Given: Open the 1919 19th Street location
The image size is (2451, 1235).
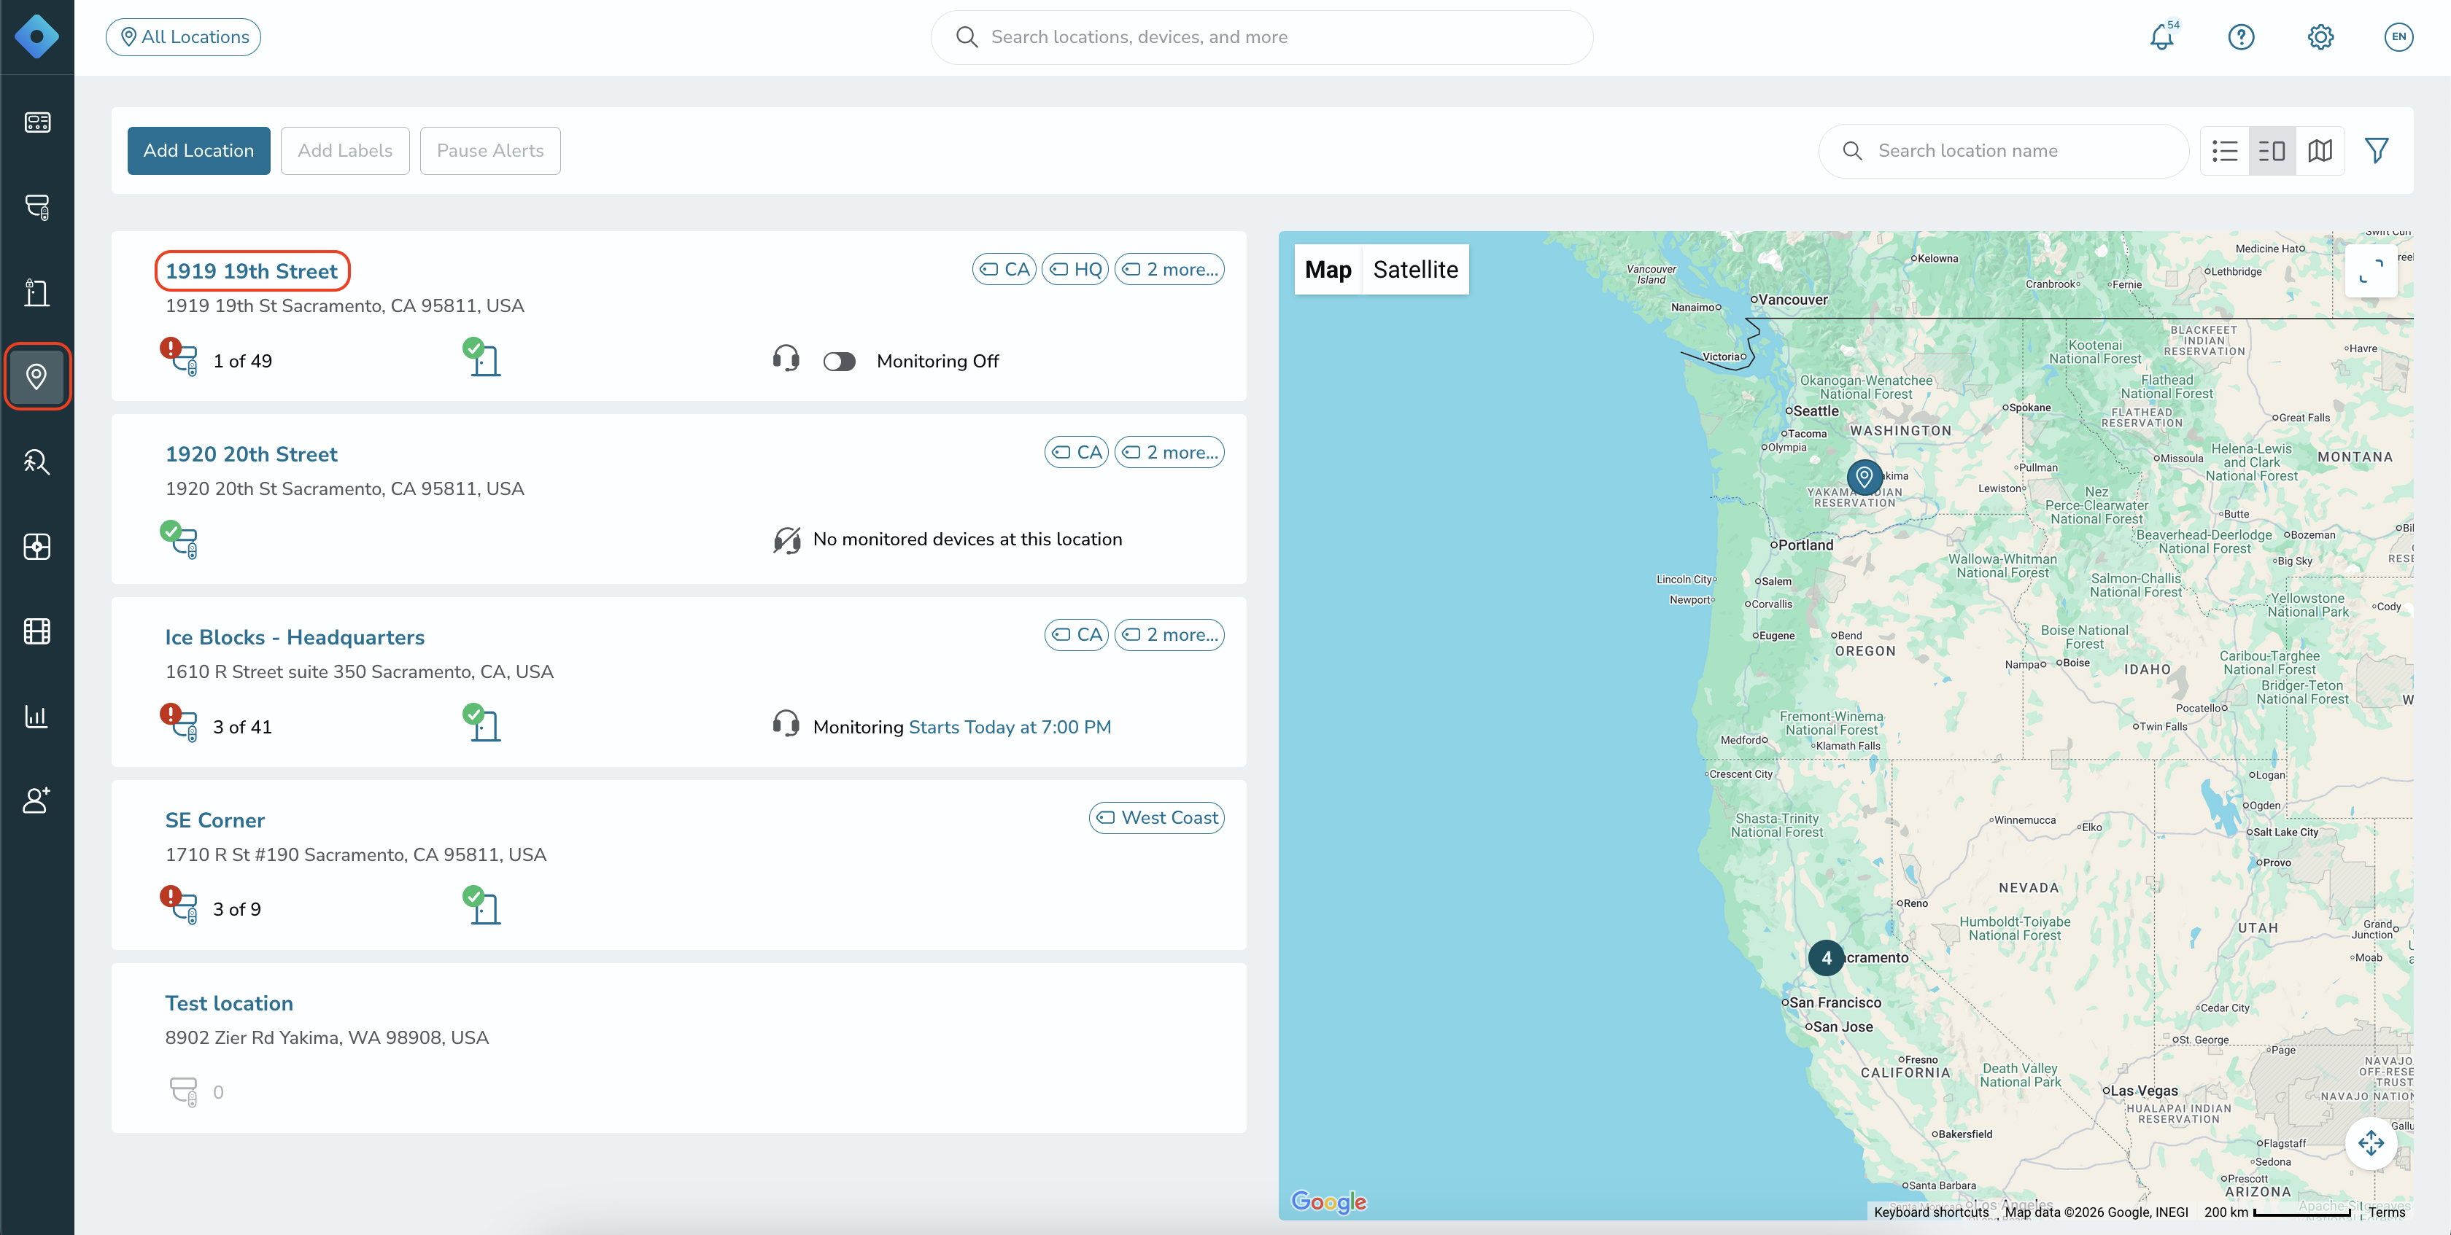Looking at the screenshot, I should (251, 271).
